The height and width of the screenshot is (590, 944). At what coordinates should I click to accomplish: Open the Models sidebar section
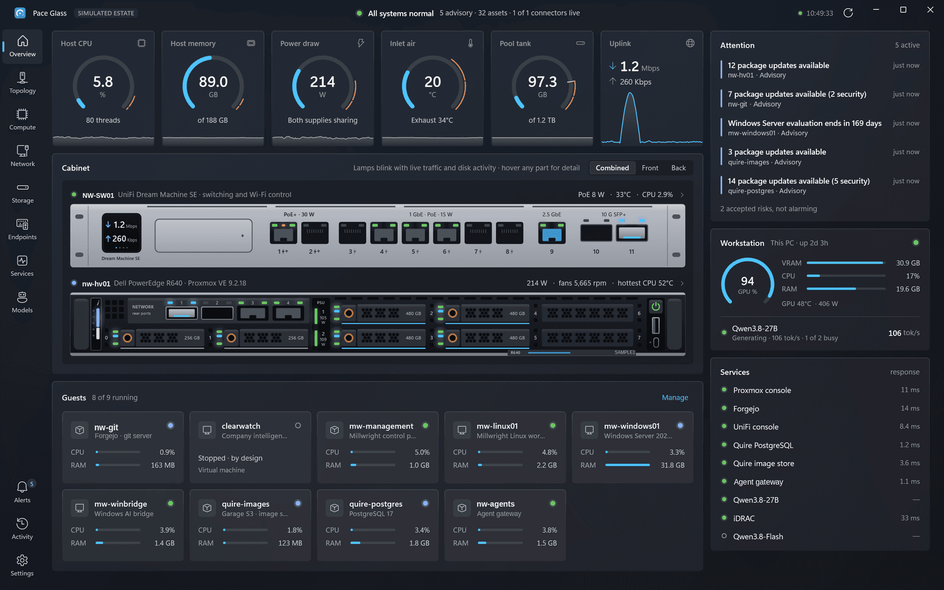click(x=23, y=303)
